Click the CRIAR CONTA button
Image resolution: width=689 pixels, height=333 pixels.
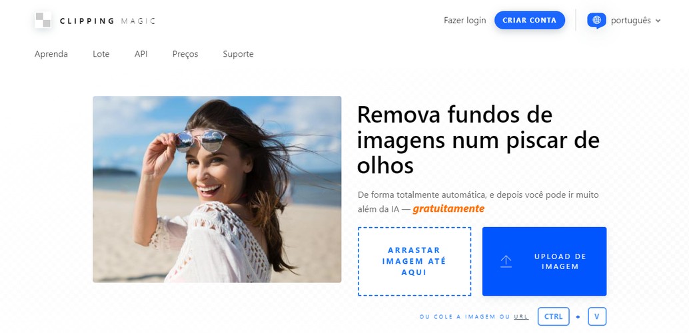point(530,20)
